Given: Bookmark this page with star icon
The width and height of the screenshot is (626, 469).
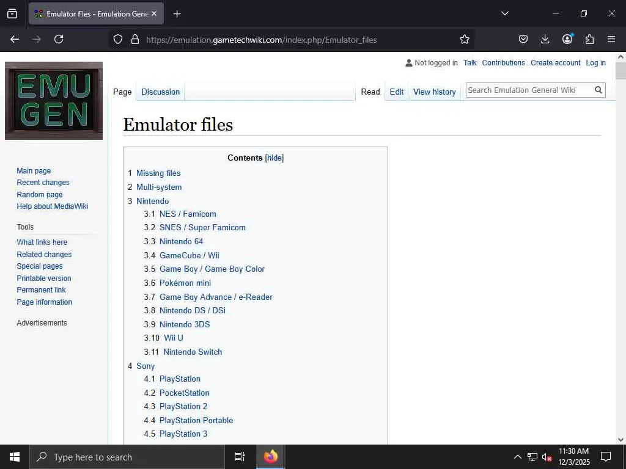Looking at the screenshot, I should tap(465, 39).
